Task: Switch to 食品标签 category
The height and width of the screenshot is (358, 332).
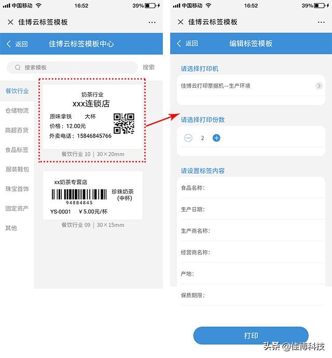Action: click(x=17, y=150)
